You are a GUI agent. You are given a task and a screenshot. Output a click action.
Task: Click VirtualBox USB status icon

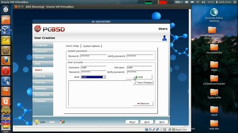click(x=154, y=130)
